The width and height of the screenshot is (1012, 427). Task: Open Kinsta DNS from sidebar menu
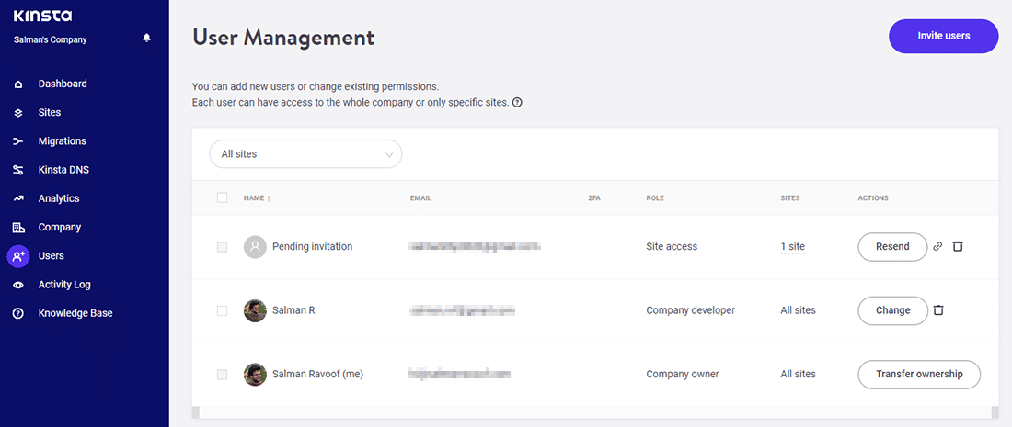63,170
